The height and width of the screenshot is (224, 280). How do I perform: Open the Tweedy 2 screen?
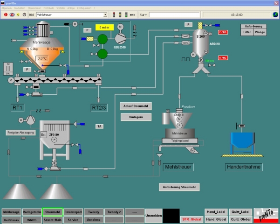point(114,212)
